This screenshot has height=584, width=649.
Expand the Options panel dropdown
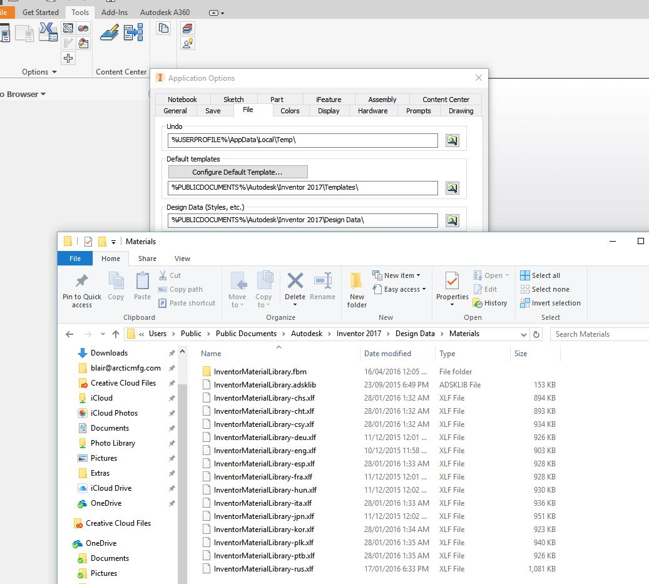[39, 72]
